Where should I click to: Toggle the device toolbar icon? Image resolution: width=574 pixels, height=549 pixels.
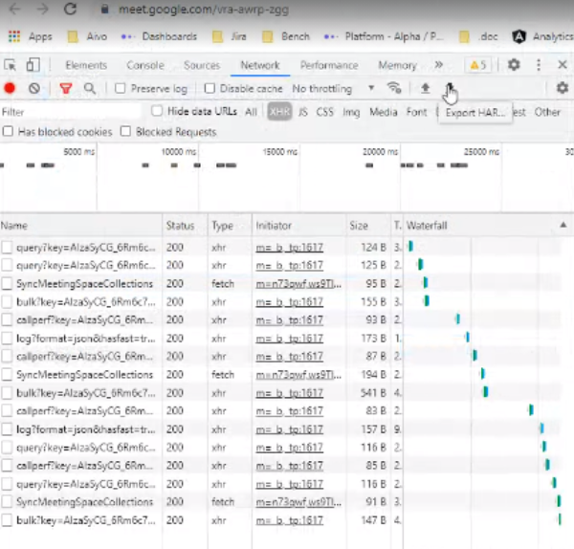click(x=33, y=65)
